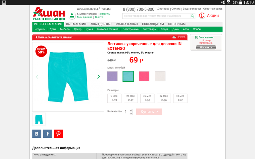Select the pink color swatch

coord(144,76)
